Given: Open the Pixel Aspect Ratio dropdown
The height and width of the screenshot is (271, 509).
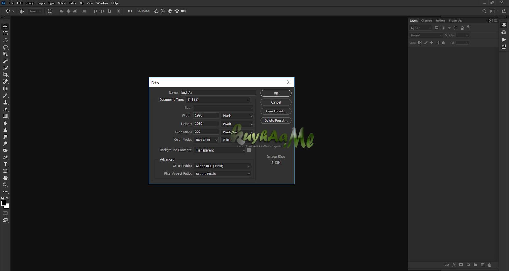Looking at the screenshot, I should [x=222, y=174].
